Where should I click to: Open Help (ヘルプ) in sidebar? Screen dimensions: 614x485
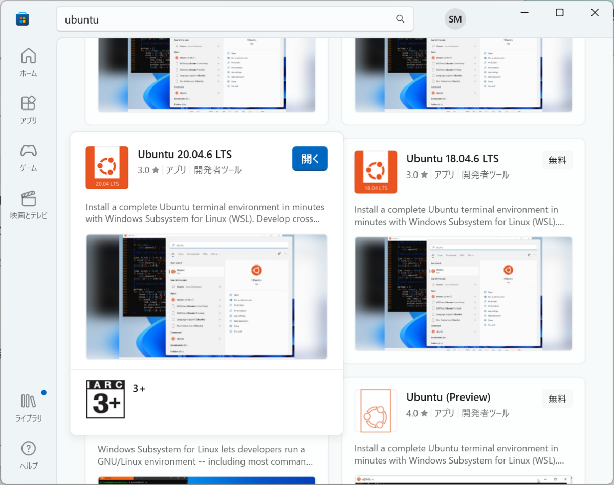coord(29,455)
